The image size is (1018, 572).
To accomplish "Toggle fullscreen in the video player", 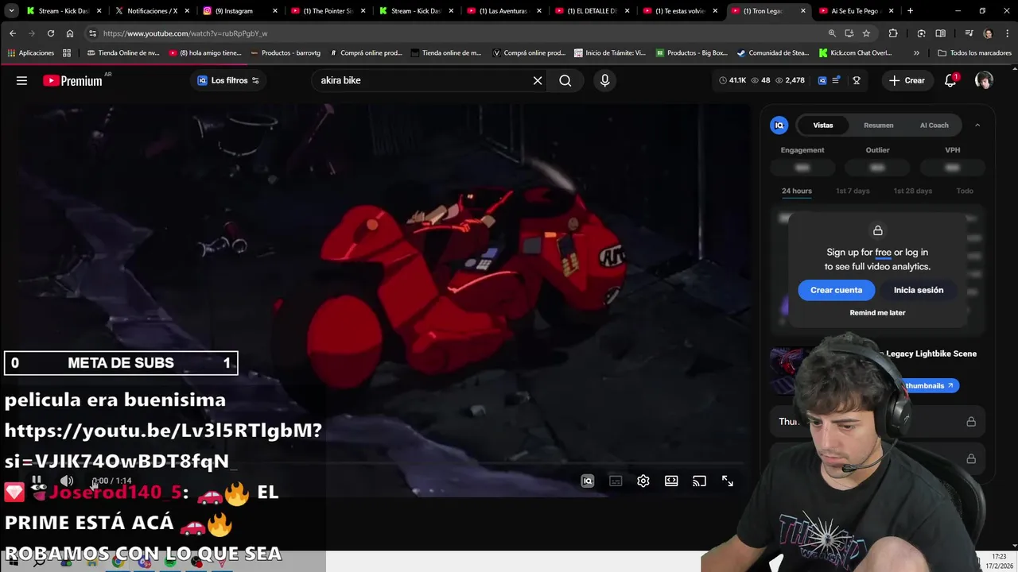I will pos(727,481).
